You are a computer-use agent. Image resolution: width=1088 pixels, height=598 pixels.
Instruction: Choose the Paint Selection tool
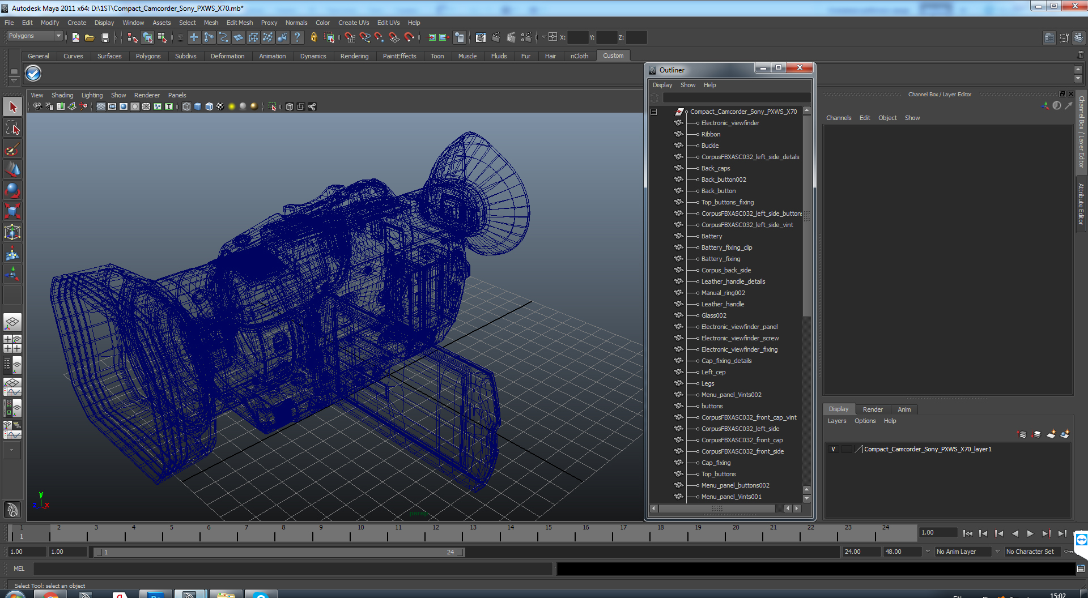12,149
